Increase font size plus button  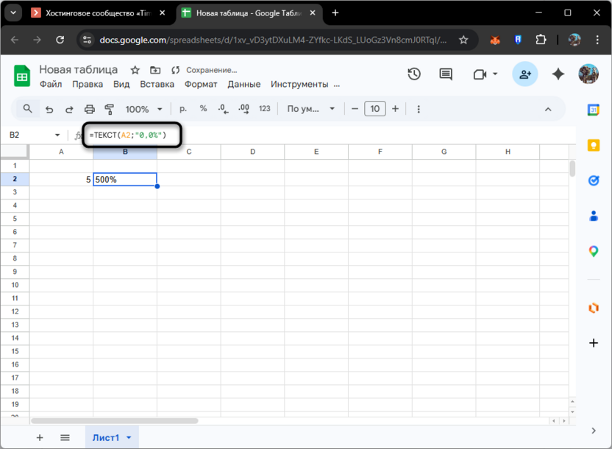[x=396, y=109]
